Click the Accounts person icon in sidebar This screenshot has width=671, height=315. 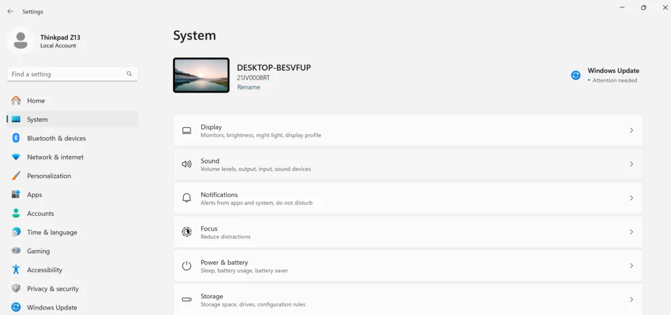point(16,213)
